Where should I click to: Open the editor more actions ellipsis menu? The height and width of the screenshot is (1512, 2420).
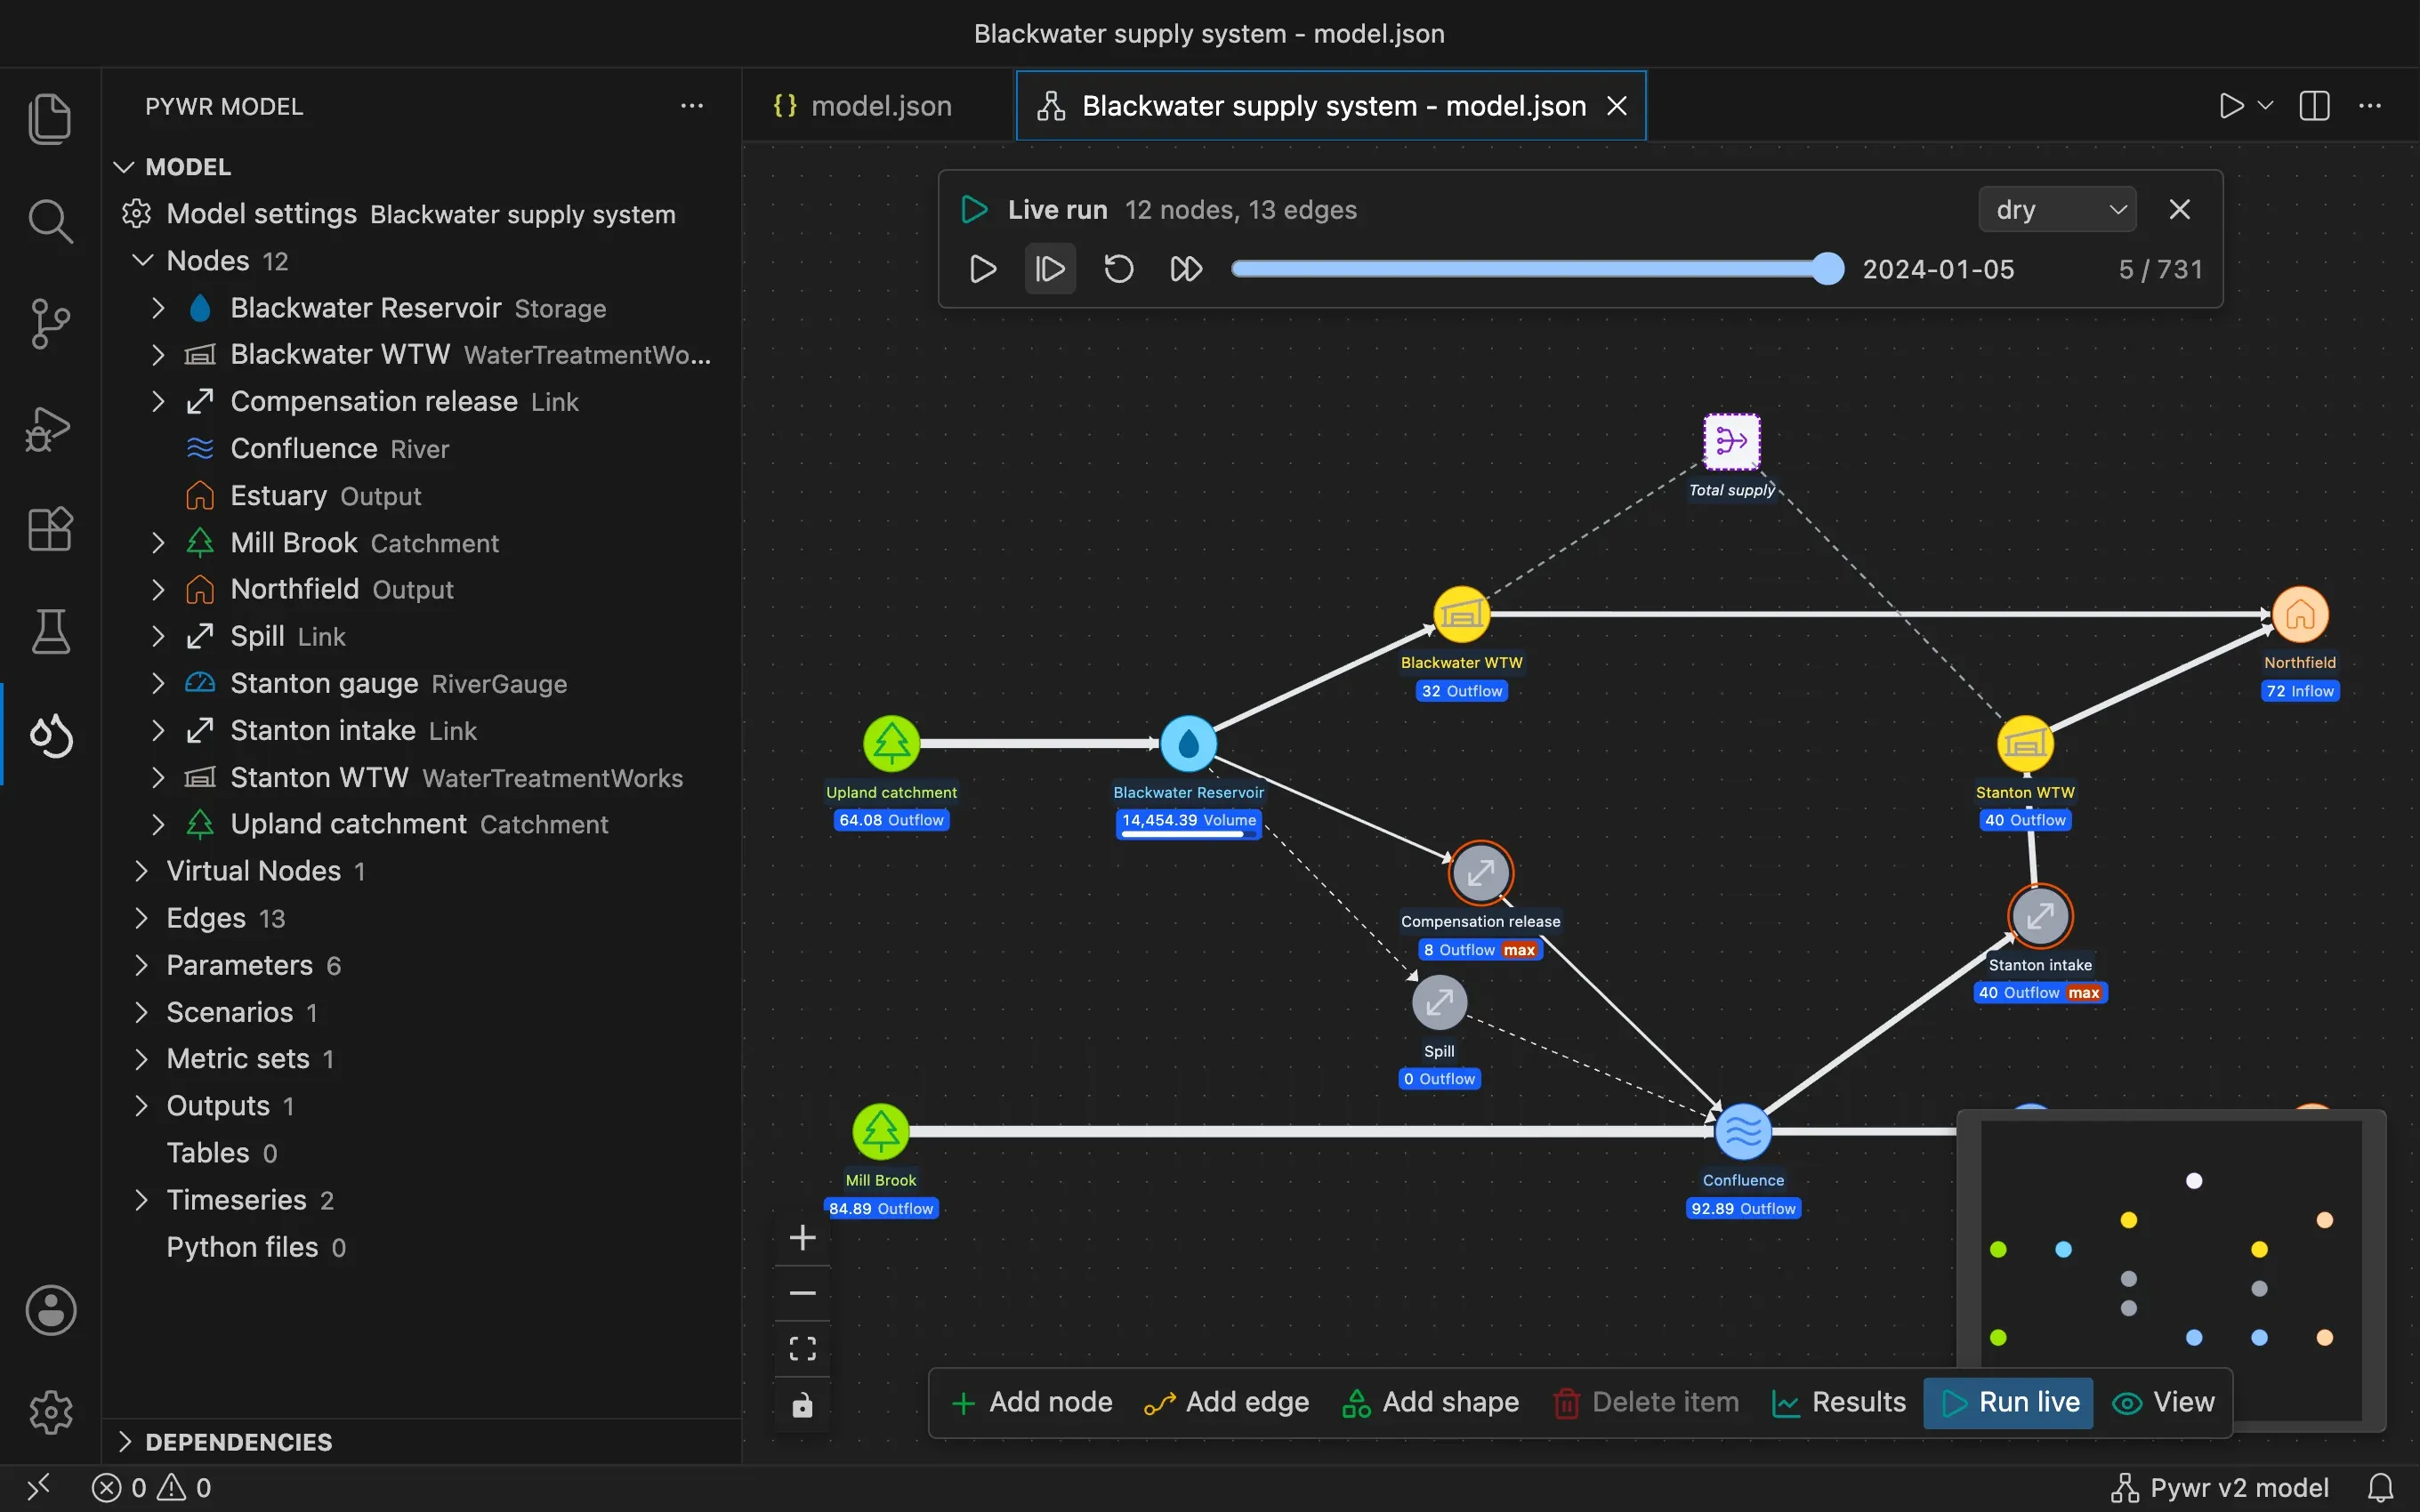point(2370,106)
